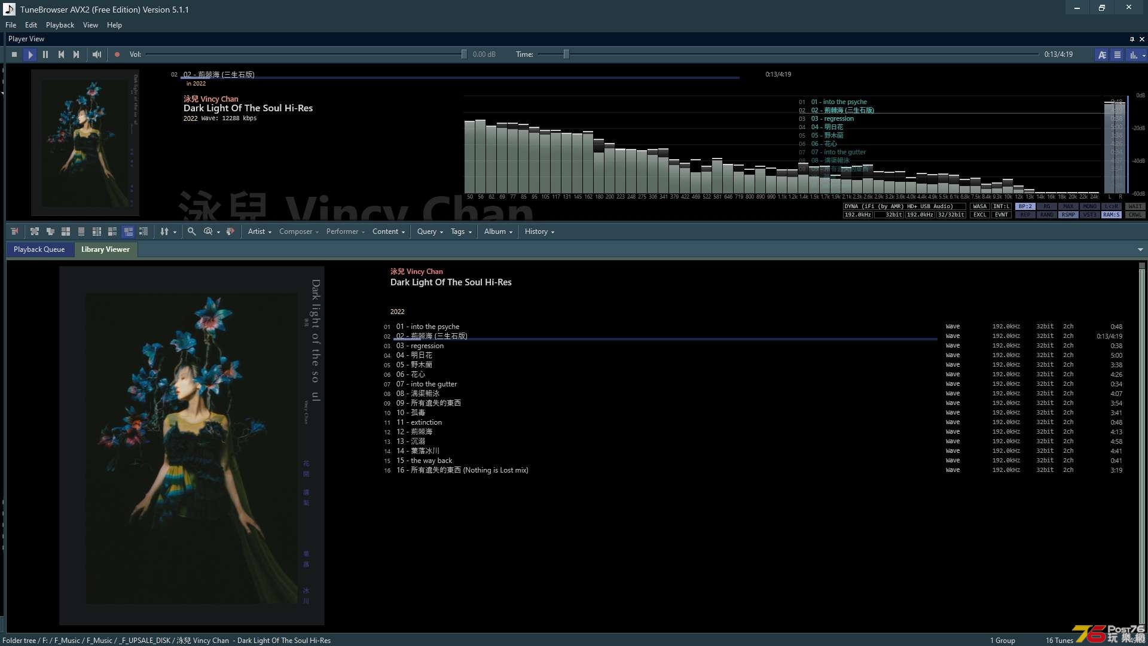This screenshot has width=1148, height=646.
Task: Pin the Player View panel
Action: pos(1132,39)
